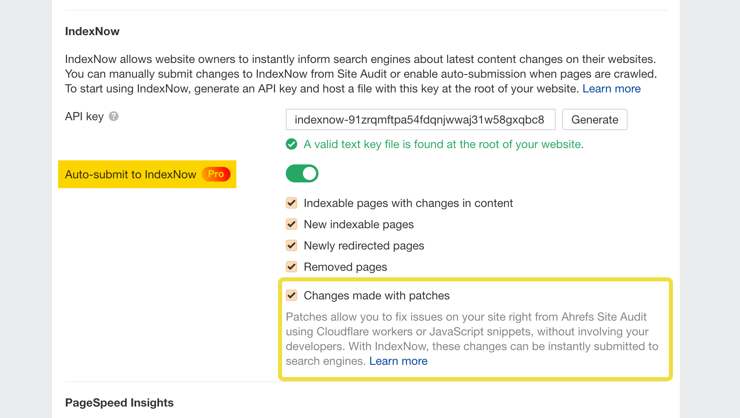
Task: Uncheck Indexable pages with changes in content
Action: tap(292, 203)
